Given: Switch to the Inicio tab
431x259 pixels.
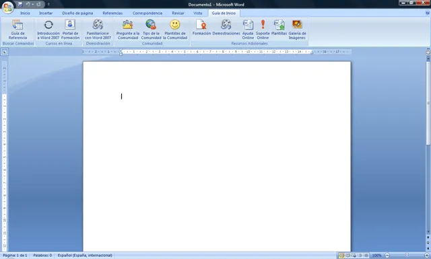Looking at the screenshot, I should (25, 13).
